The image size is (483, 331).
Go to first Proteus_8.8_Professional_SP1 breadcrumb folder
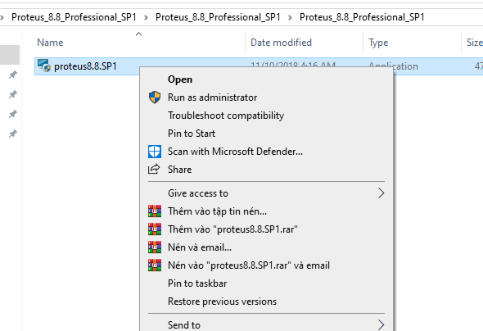pos(74,17)
